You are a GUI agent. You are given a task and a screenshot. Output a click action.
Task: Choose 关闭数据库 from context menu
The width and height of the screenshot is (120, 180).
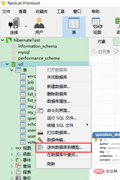pos(64,77)
